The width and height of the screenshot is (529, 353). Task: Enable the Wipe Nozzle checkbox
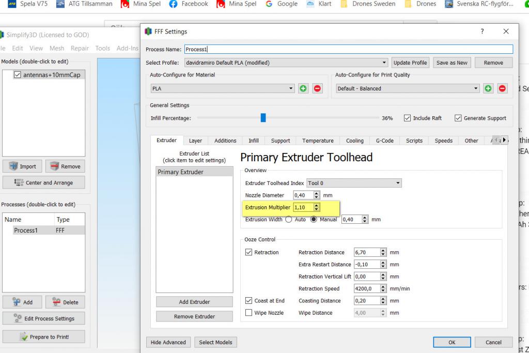tap(249, 313)
